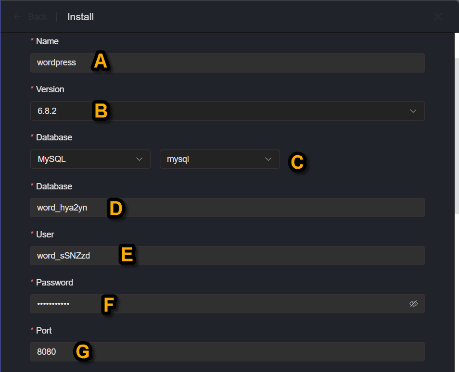The width and height of the screenshot is (459, 372).
Task: Click the Port field showing 8080
Action: tap(228, 352)
